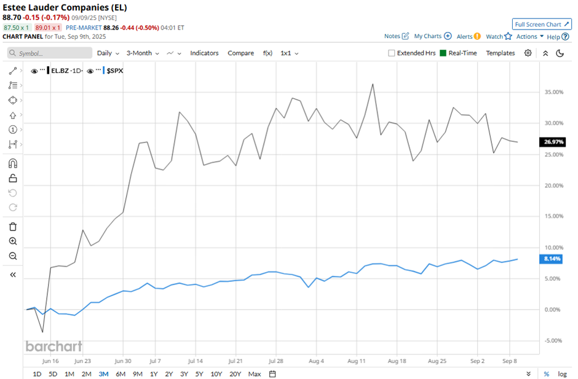Zoom out using the magnifier minus icon
This screenshot has height=379, width=578.
point(12,256)
